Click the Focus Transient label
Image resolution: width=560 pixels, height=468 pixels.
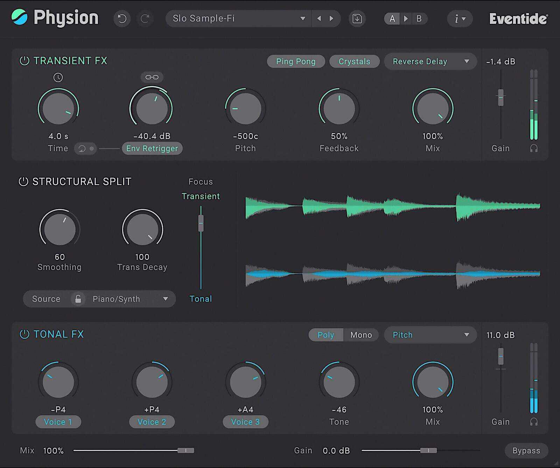(201, 196)
